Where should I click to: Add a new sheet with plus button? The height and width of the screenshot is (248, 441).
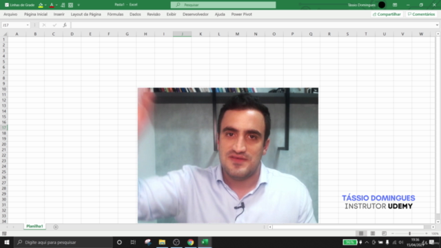pos(56,227)
